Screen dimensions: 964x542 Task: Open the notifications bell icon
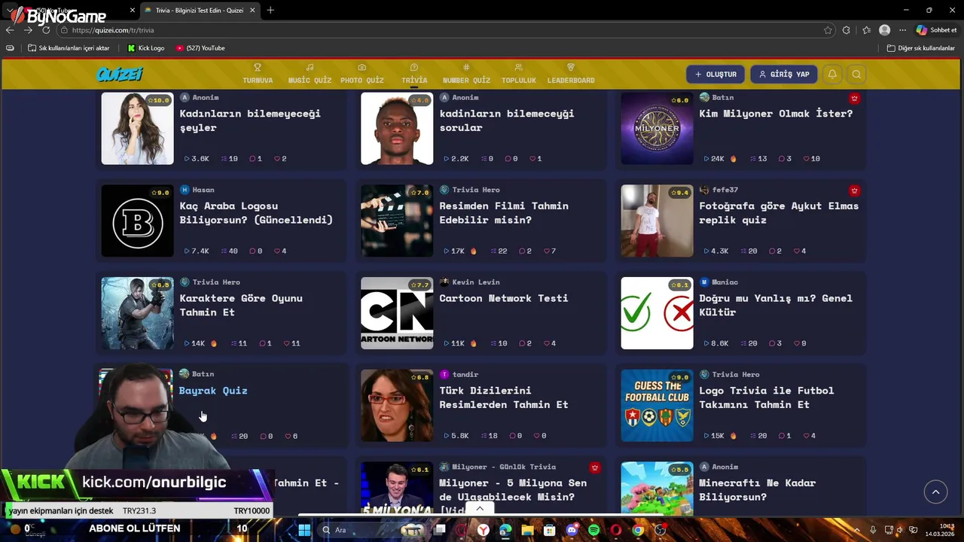832,75
